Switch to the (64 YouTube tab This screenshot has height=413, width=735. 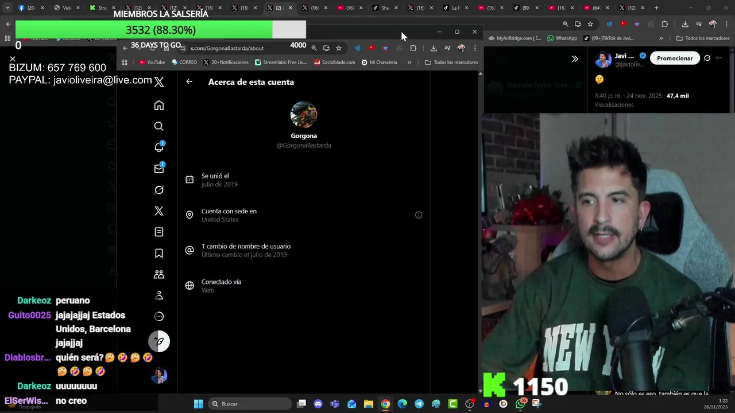point(597,8)
